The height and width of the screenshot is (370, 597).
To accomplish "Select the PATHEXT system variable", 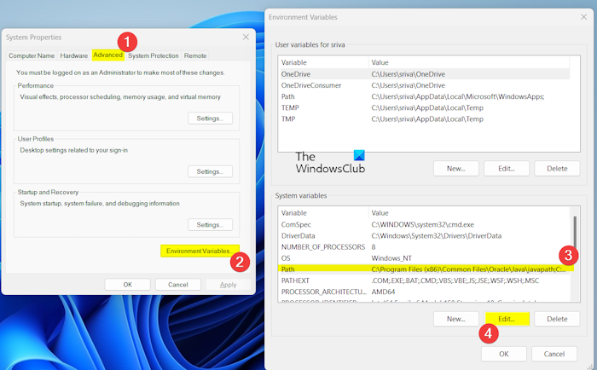I will (x=424, y=280).
